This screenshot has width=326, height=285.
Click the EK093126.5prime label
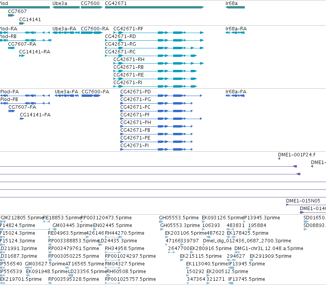(223, 218)
